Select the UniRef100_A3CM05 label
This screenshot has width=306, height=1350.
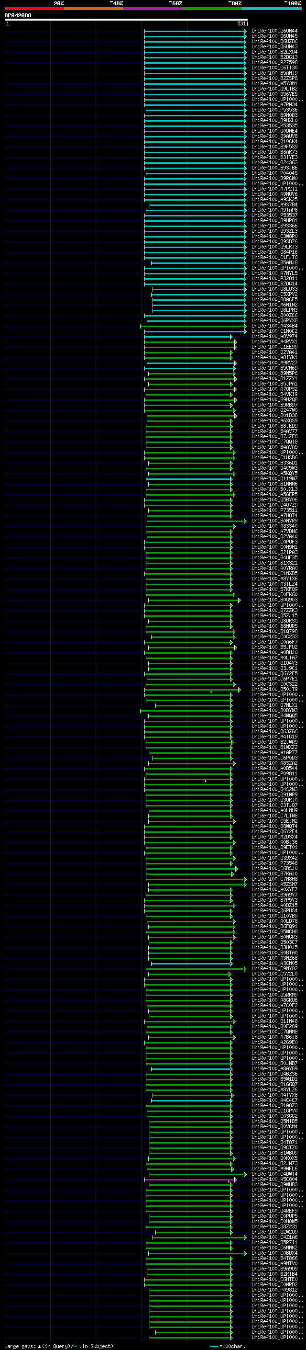(x=274, y=963)
